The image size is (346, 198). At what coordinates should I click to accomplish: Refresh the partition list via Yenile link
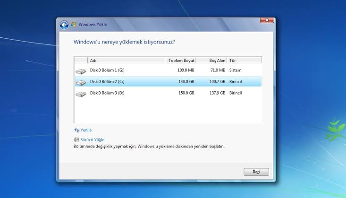tap(86, 130)
